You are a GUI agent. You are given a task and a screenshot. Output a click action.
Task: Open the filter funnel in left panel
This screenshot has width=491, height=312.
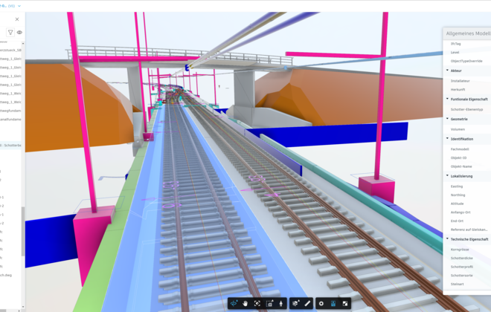click(x=10, y=33)
